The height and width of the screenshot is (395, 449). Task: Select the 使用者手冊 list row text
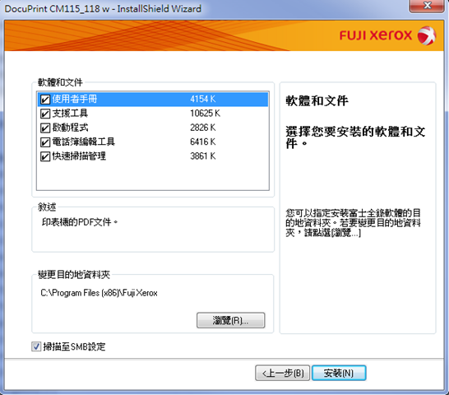pyautogui.click(x=75, y=100)
